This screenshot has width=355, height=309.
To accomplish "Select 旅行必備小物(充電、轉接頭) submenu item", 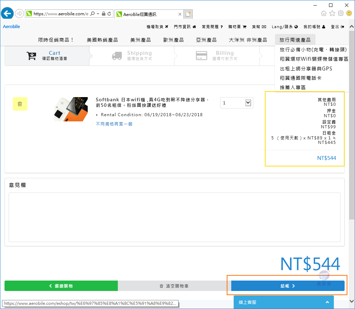I will (x=313, y=50).
